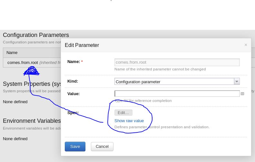Click the Edit Parameter dialog title
The image size is (255, 162).
(82, 45)
